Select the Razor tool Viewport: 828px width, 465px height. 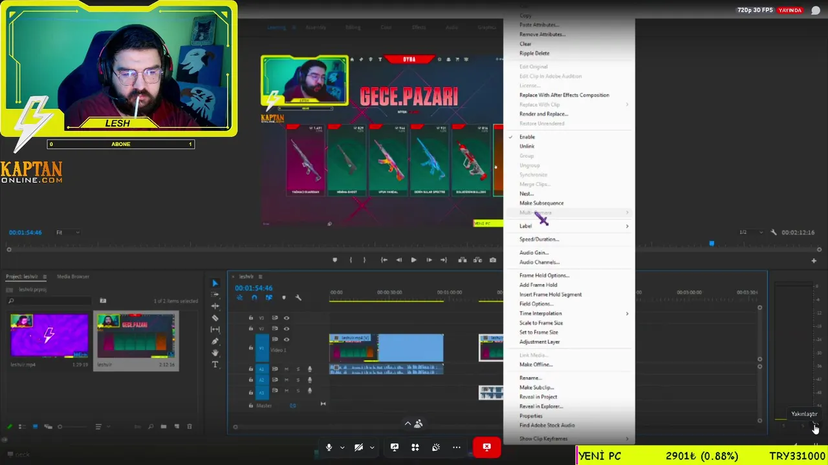215,318
